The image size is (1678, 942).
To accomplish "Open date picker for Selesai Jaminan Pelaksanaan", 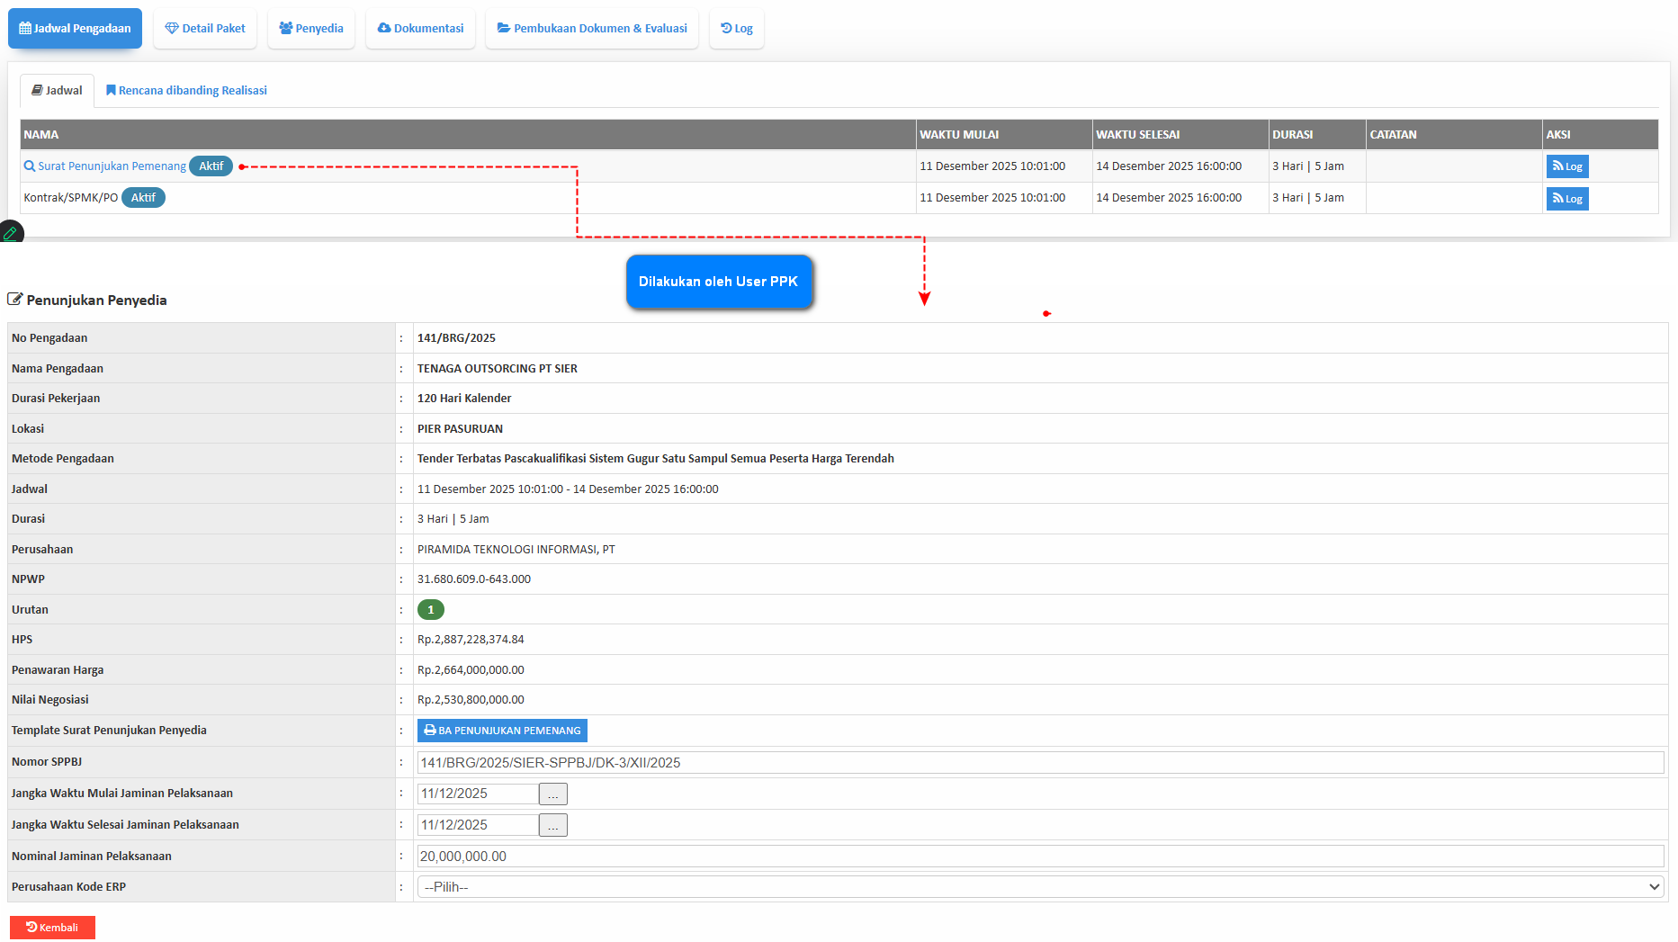I will [x=552, y=825].
